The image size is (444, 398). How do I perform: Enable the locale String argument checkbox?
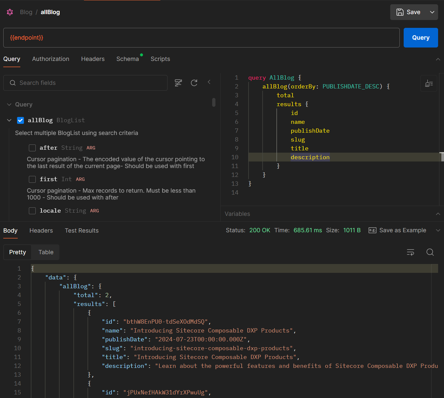(x=32, y=211)
